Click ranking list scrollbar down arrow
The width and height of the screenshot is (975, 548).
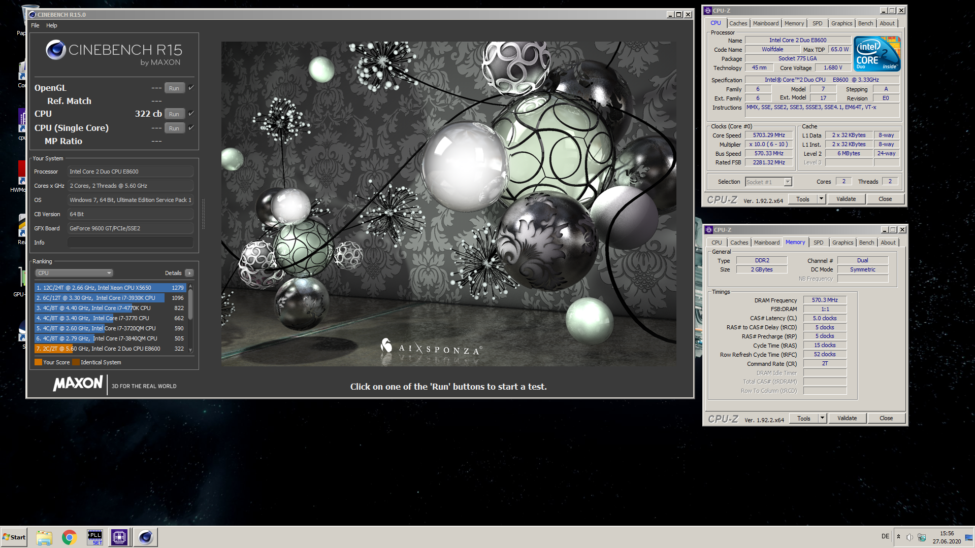190,350
